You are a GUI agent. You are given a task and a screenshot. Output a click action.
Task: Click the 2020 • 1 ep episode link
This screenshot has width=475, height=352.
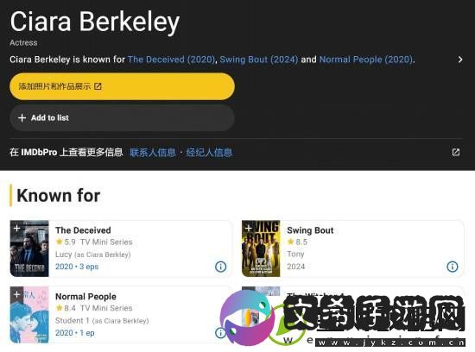(75, 333)
